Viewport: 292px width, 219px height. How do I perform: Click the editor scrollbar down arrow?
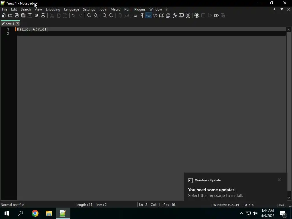[x=289, y=198]
